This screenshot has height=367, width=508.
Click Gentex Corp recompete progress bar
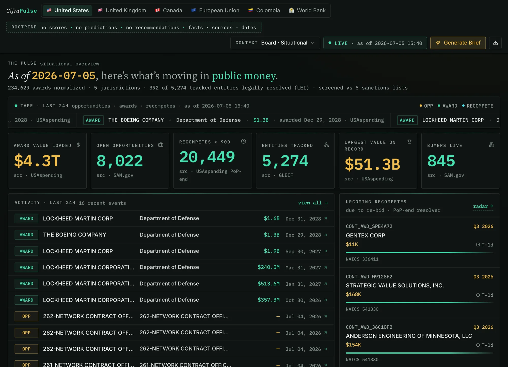click(x=420, y=252)
